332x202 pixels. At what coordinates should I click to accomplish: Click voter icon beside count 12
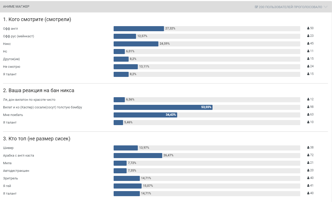click(x=308, y=99)
